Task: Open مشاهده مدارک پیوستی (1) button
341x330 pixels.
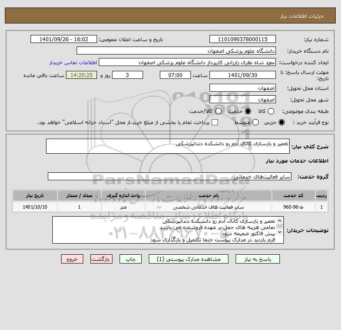Action: pos(189,259)
